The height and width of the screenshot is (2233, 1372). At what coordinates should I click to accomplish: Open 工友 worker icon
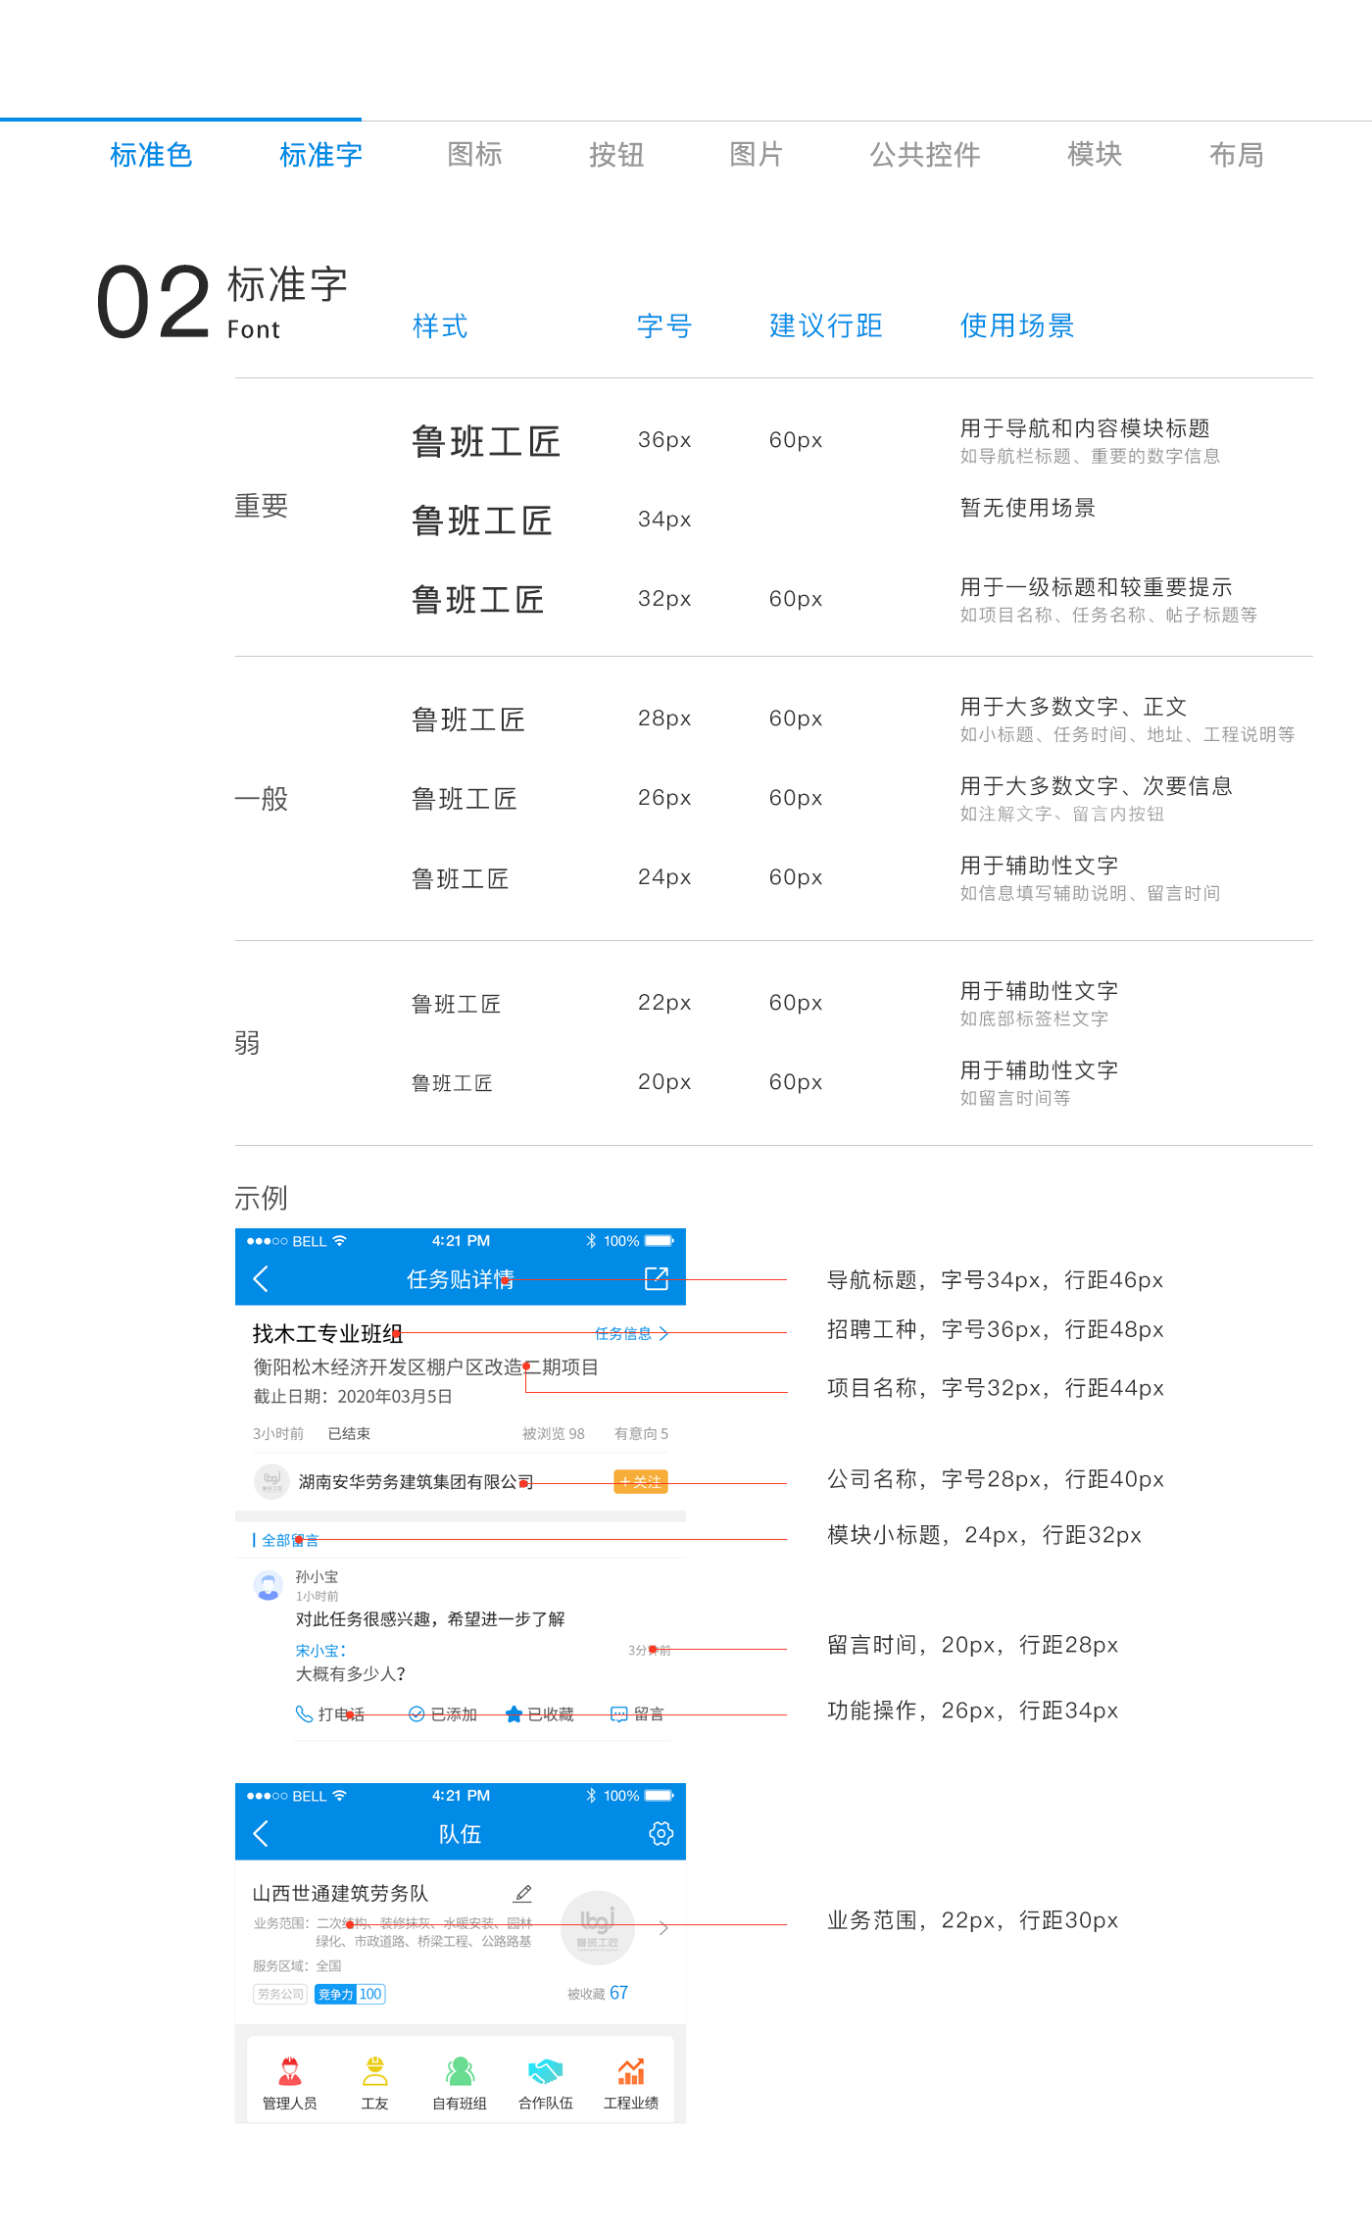[375, 2071]
